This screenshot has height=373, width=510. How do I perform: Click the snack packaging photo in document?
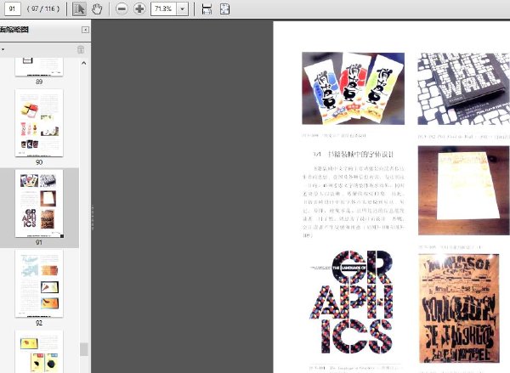[354, 88]
